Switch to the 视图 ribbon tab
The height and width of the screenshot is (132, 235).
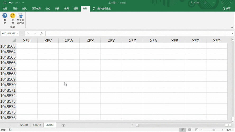click(76, 8)
